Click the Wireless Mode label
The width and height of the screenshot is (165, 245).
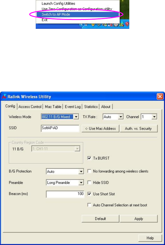(x=20, y=117)
